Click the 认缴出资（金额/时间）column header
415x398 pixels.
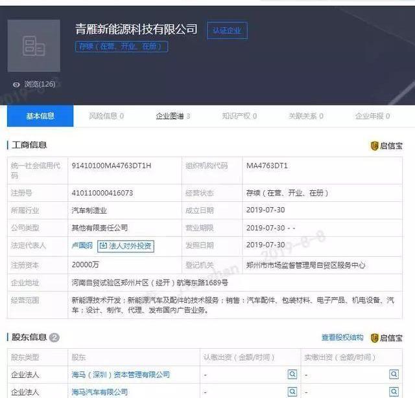[239, 357]
